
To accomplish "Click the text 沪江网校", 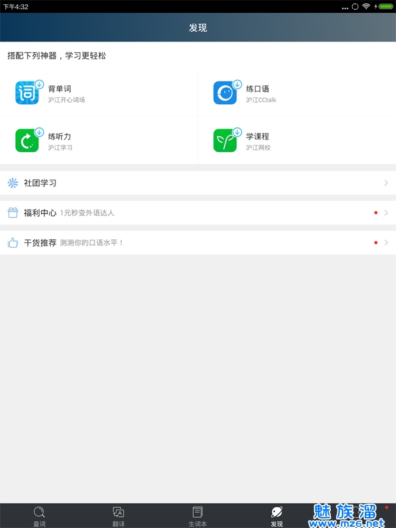I will coord(258,147).
